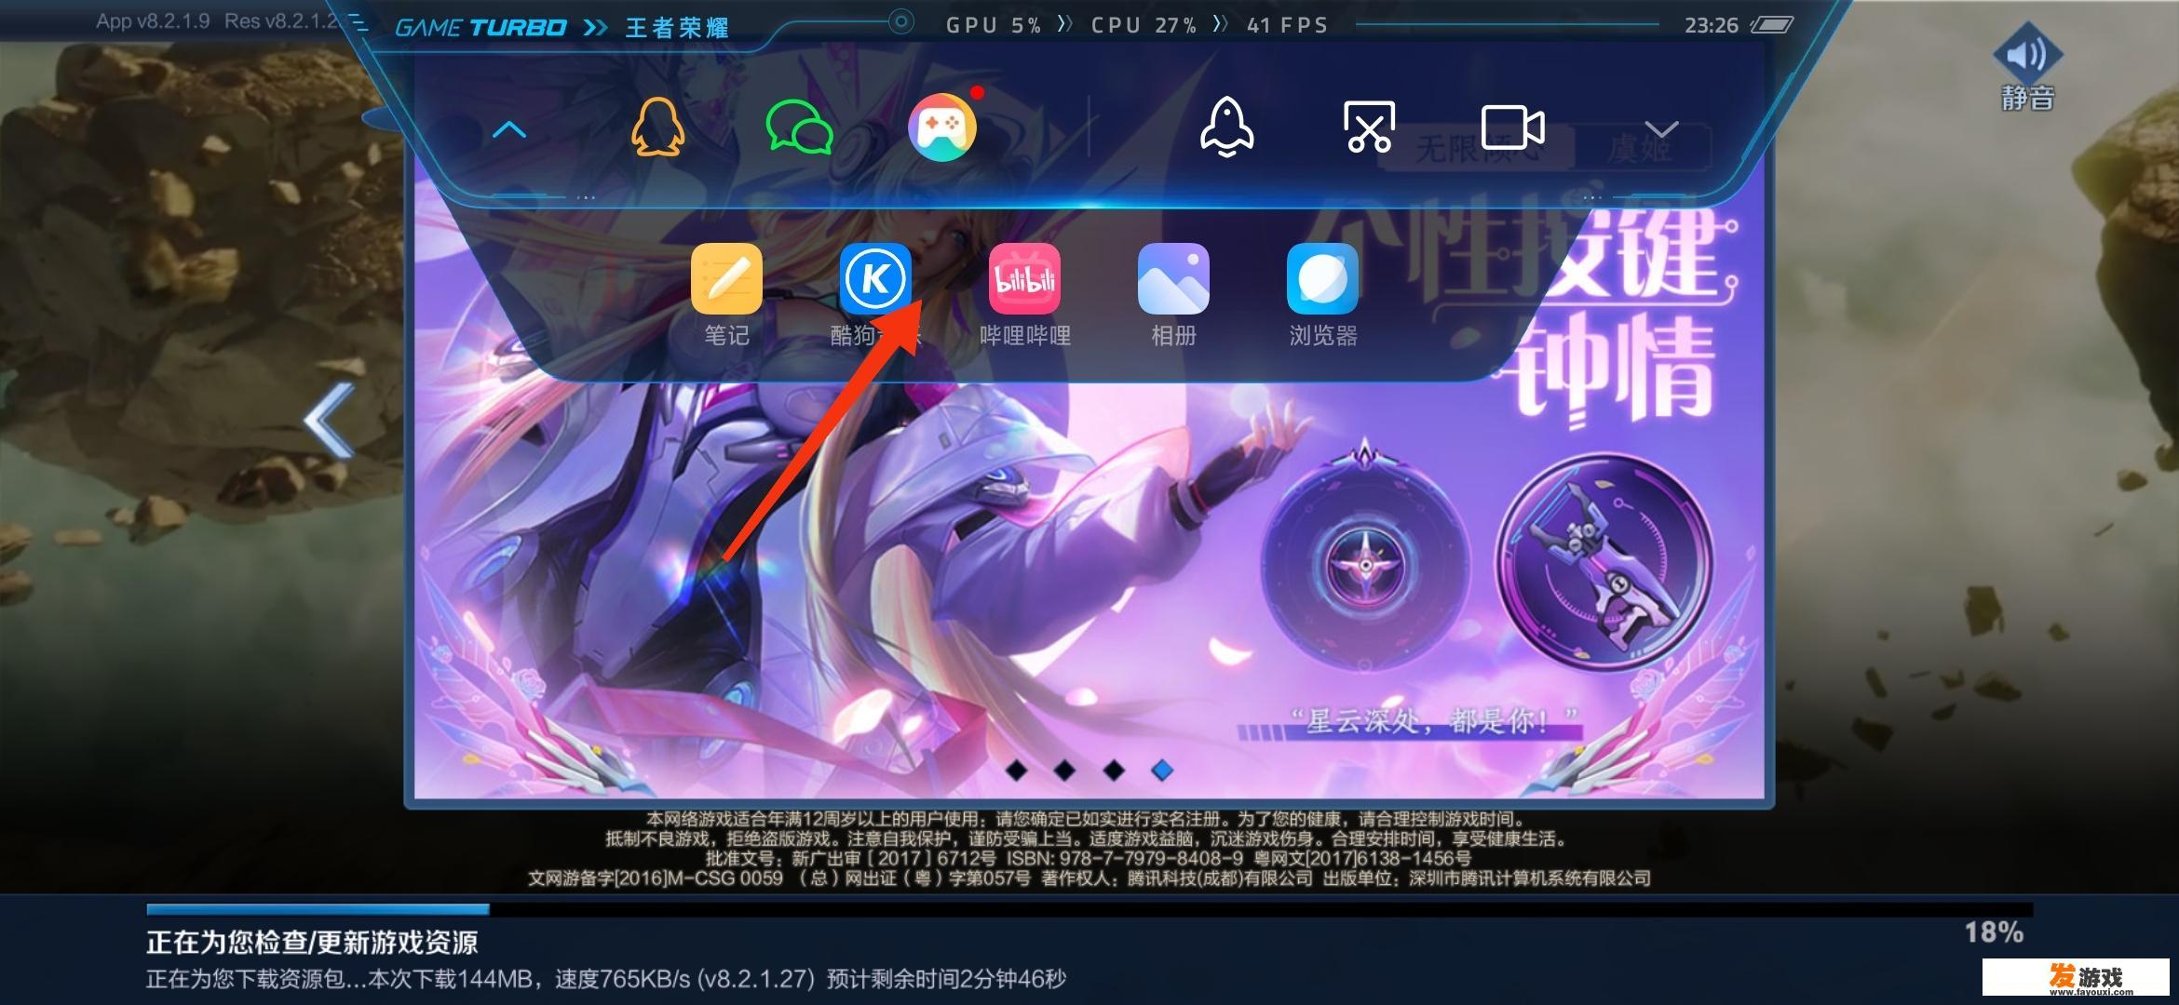The height and width of the screenshot is (1005, 2179).
Task: Click the 本网络游戏适合年满12周岁 age notice
Action: pyautogui.click(x=1085, y=819)
